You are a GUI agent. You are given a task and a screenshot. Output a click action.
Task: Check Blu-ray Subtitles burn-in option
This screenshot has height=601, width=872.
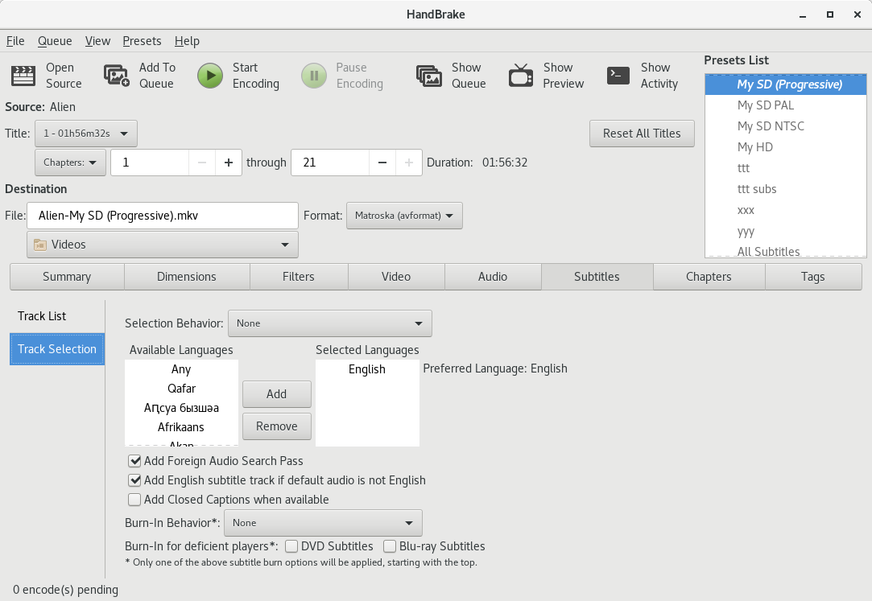(x=390, y=546)
